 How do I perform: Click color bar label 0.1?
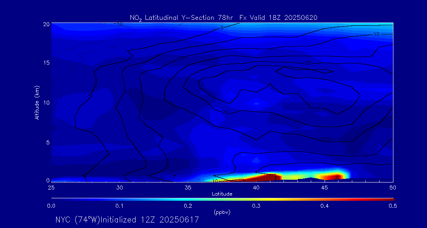119,206
